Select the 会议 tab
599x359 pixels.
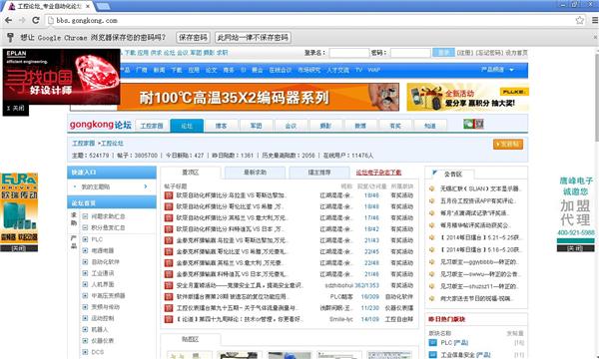click(291, 126)
